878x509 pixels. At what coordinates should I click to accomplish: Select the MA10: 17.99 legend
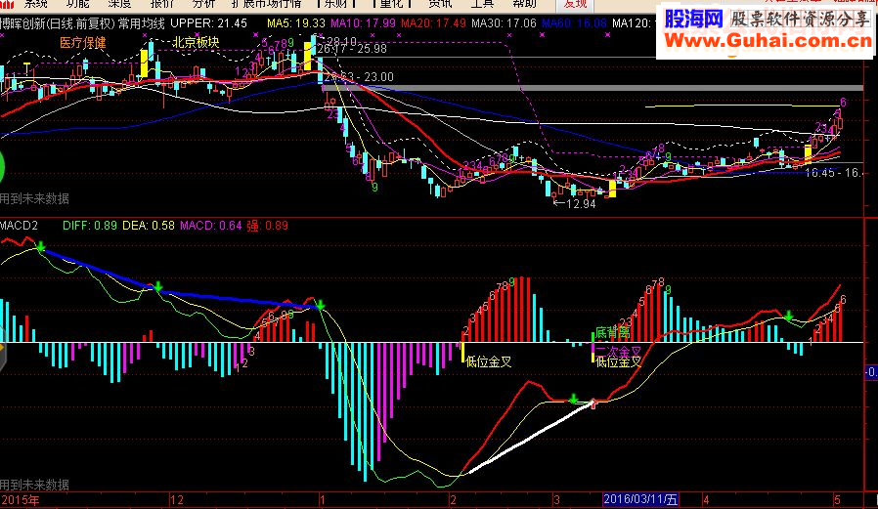click(363, 23)
